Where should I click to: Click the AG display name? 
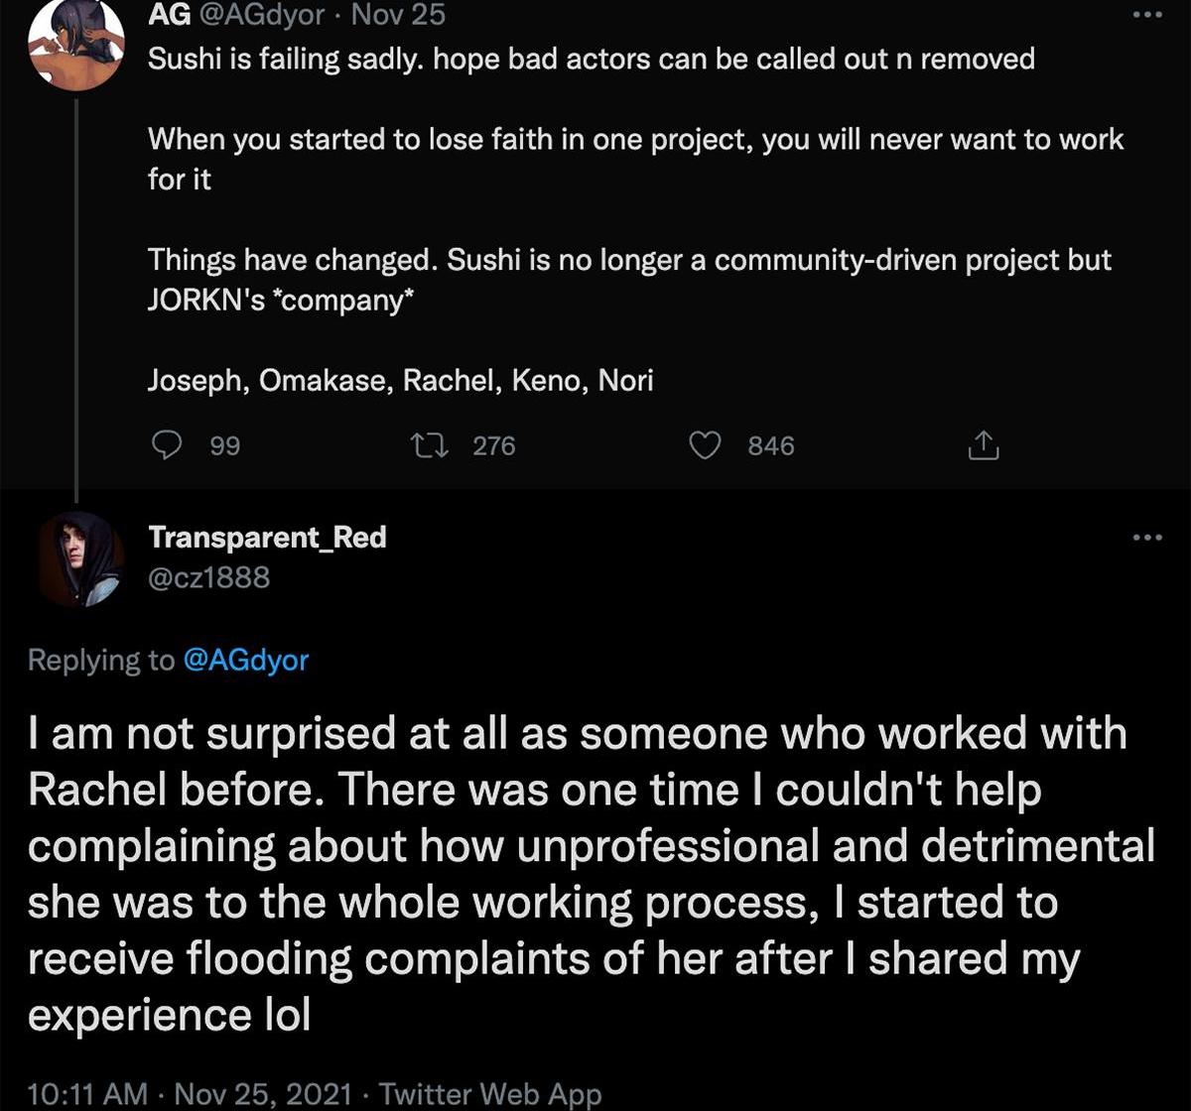pos(169,15)
